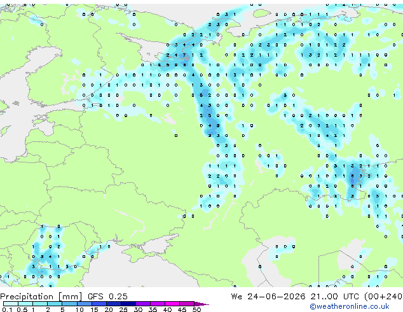
Task: Click the '0.5' legend scale label
Action: click(x=22, y=309)
